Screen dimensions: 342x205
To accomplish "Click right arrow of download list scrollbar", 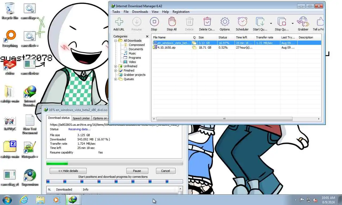I will click(319, 119).
